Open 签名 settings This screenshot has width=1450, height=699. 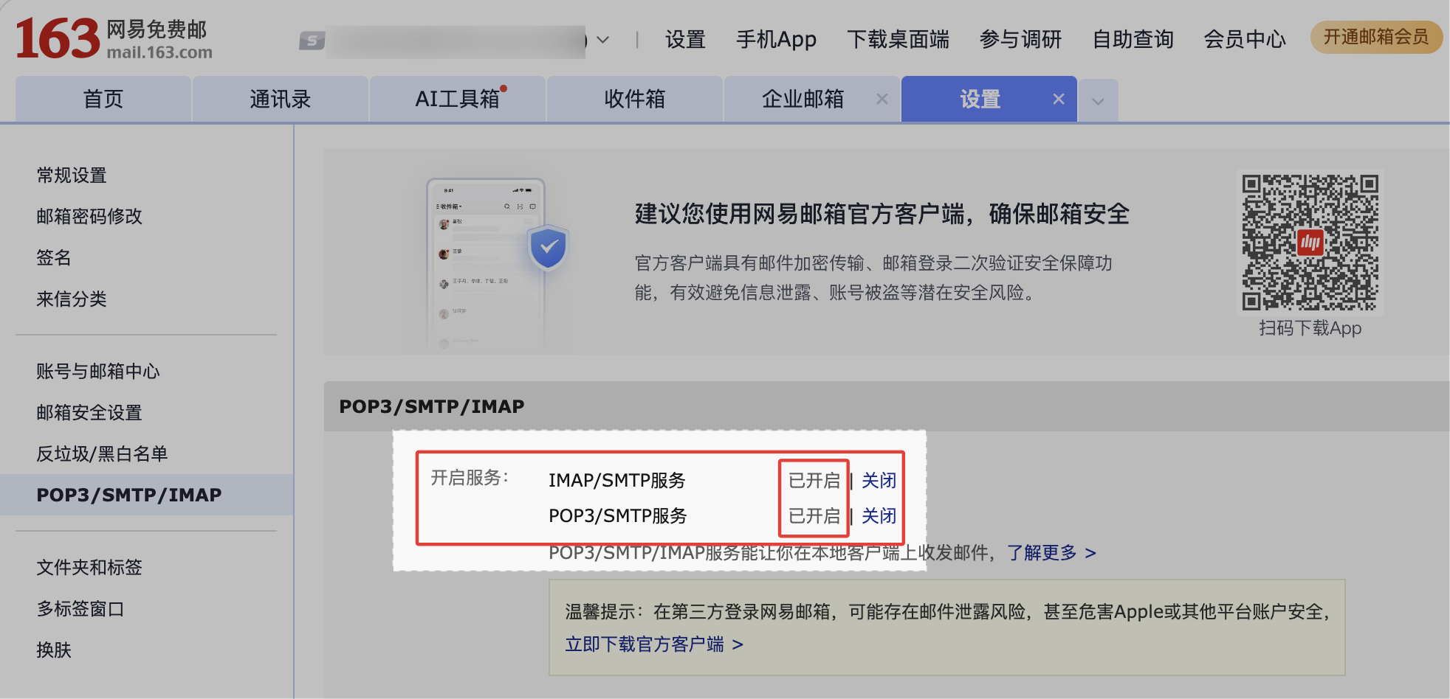[x=54, y=258]
